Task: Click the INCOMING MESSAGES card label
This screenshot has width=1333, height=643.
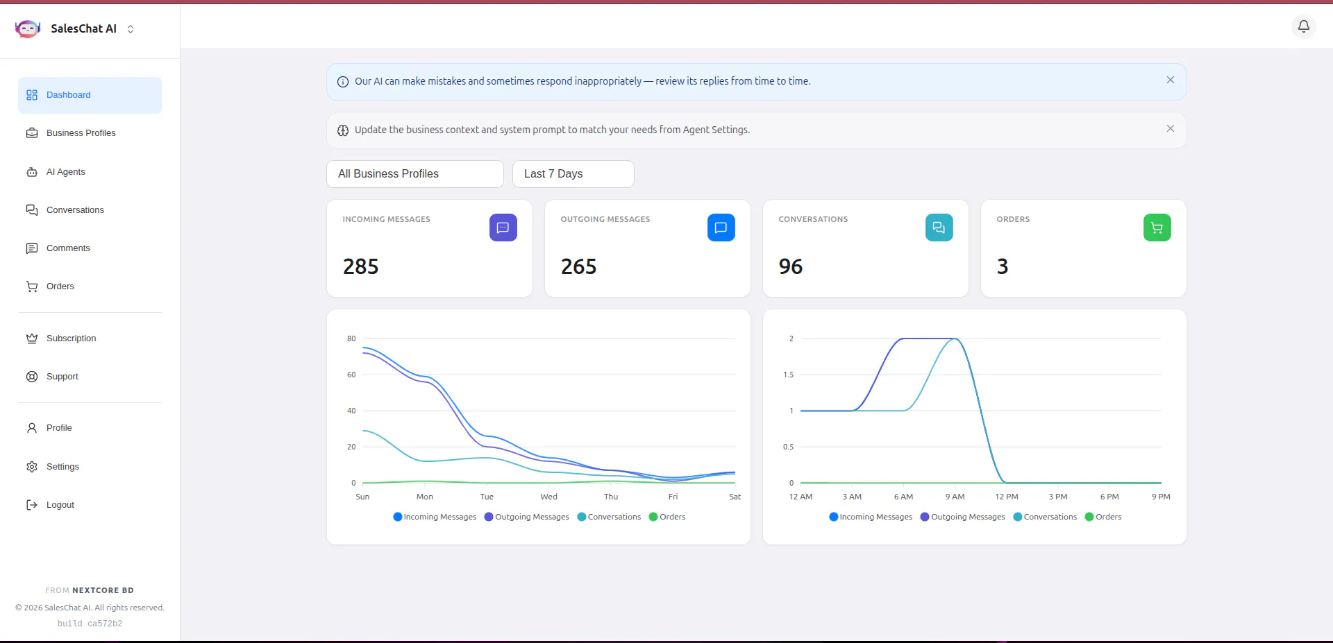Action: [386, 219]
